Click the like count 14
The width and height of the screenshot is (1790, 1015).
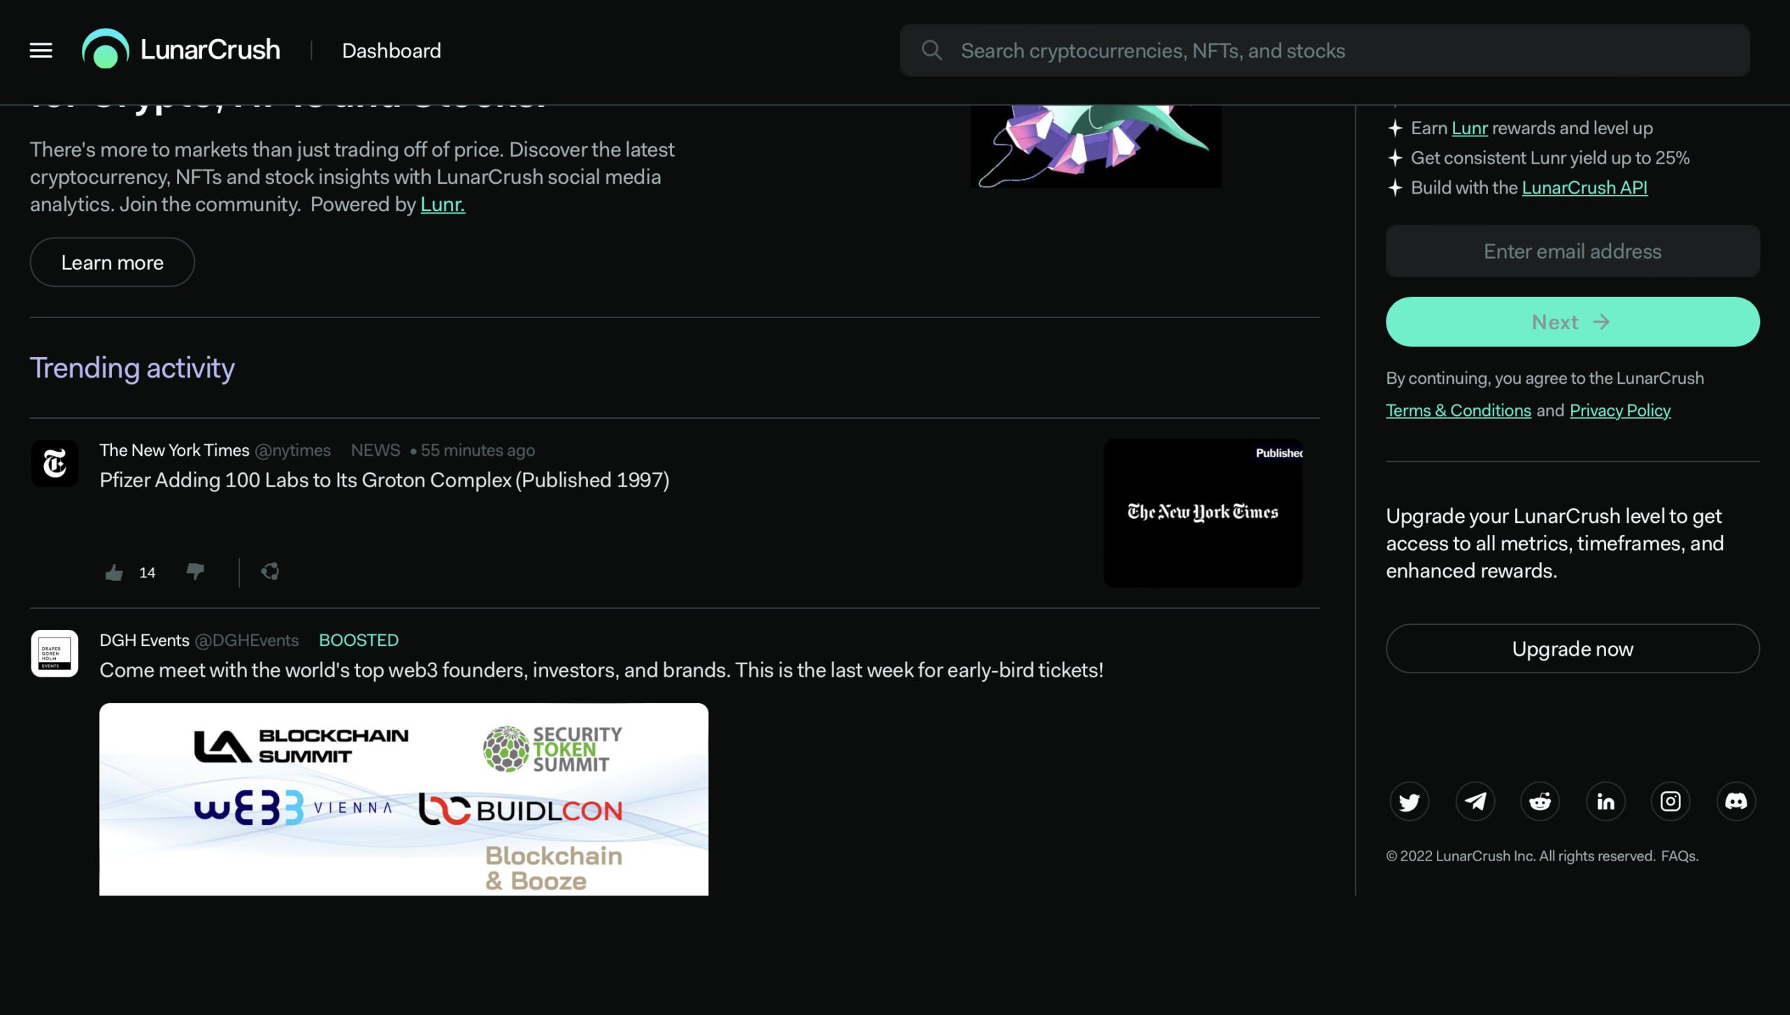(x=147, y=573)
